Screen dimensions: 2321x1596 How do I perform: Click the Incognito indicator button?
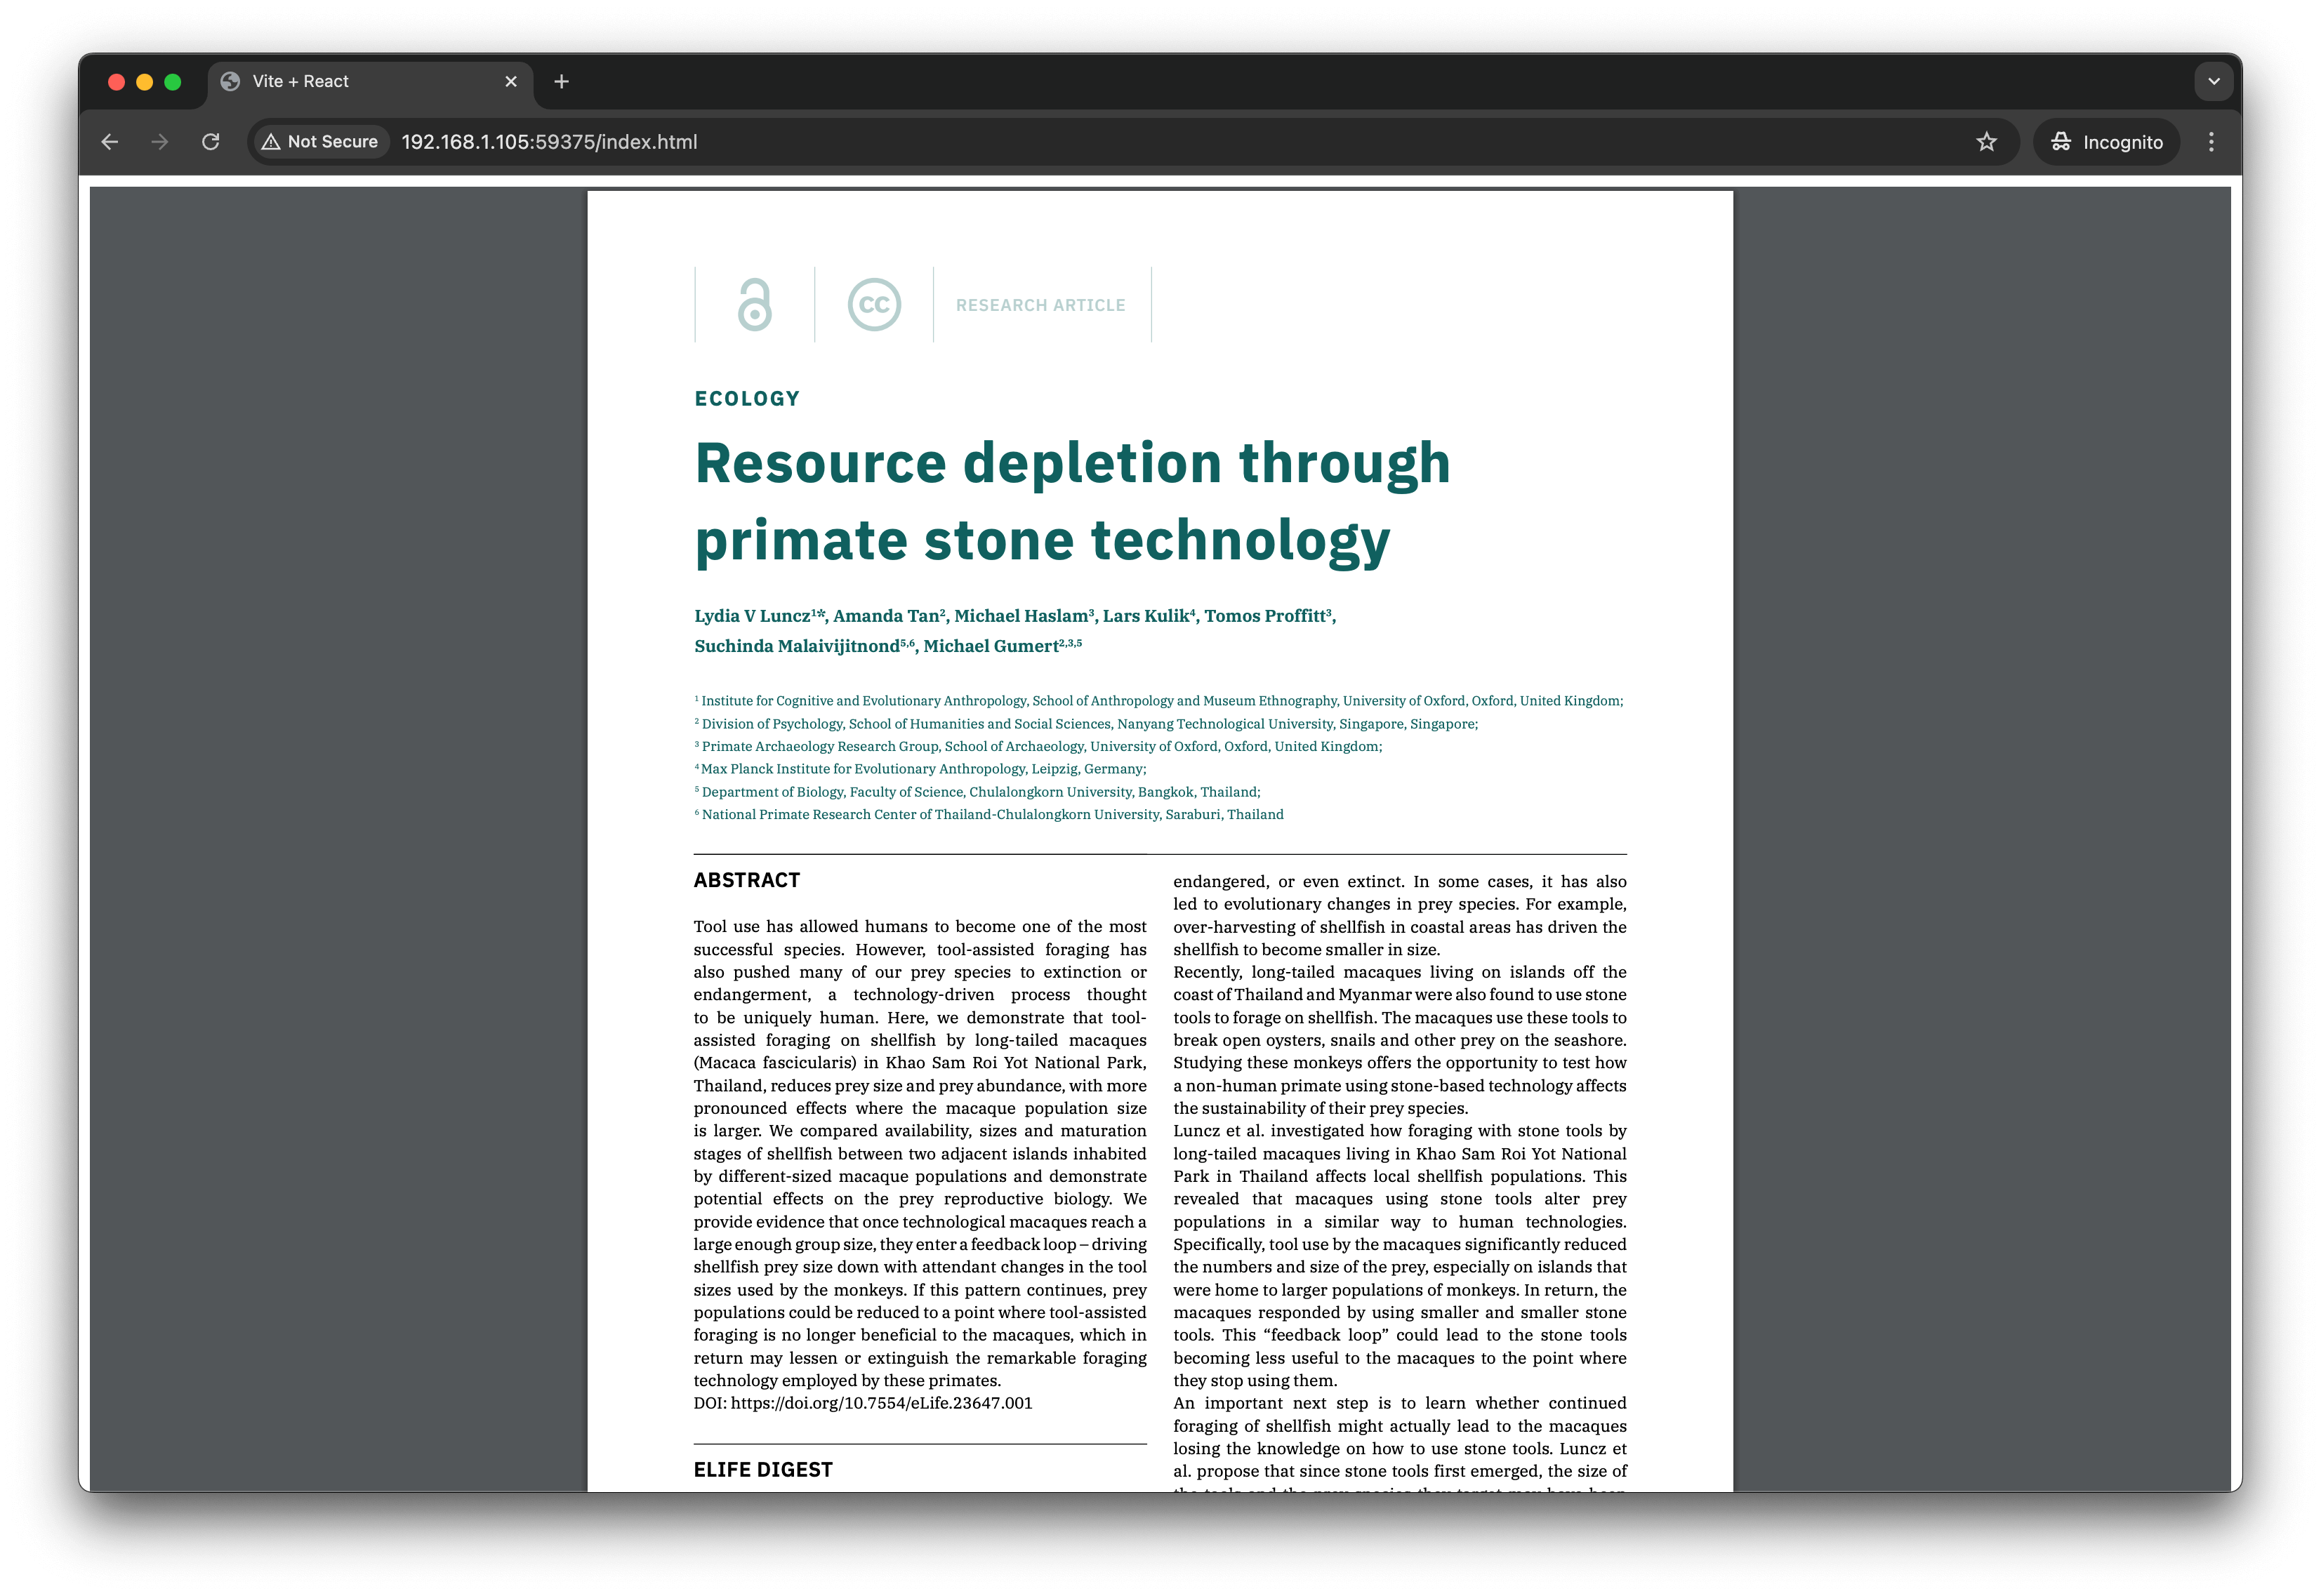click(2106, 142)
